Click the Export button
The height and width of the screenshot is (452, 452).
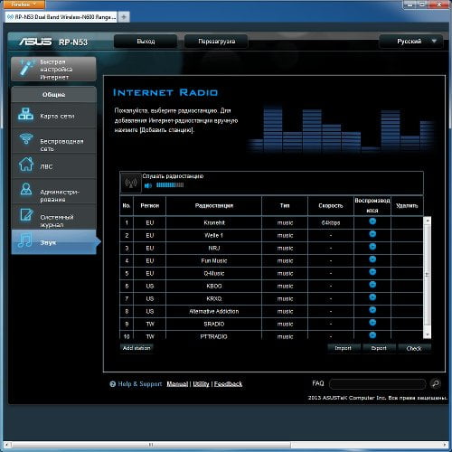[x=379, y=348]
